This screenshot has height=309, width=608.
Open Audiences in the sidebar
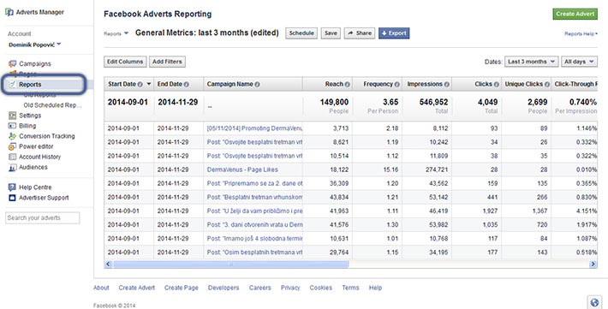point(33,167)
